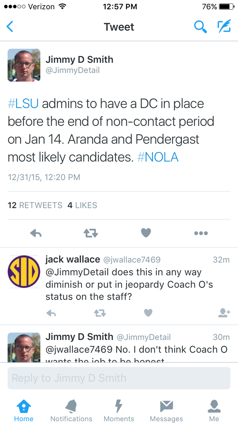238x425 pixels.
Task: Tap the #LSU hashtag link
Action: tap(23, 104)
